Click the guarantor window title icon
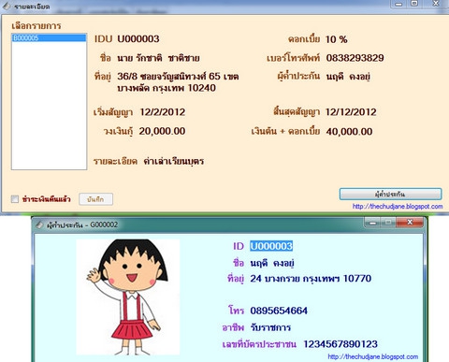Image resolution: width=449 pixels, height=362 pixels. coord(39,224)
